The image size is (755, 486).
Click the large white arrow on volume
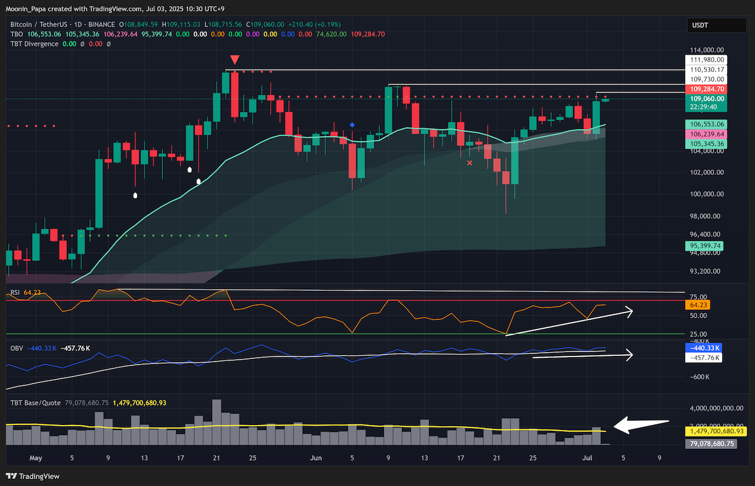point(641,425)
